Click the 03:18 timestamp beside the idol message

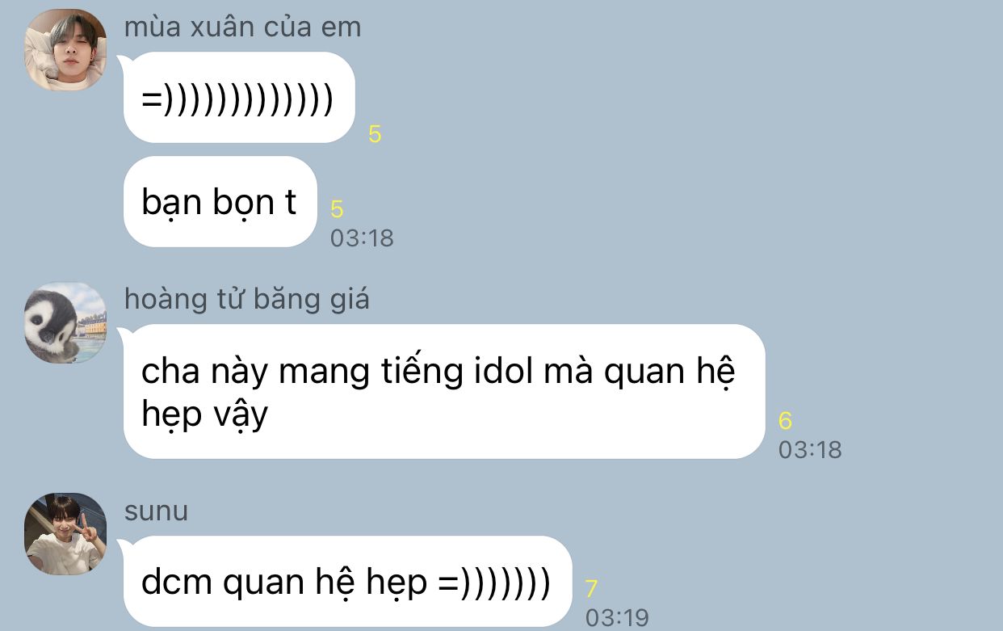810,449
